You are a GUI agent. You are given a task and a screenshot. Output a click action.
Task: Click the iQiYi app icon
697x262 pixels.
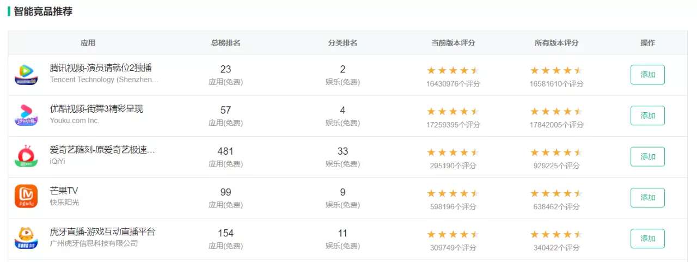pos(26,156)
